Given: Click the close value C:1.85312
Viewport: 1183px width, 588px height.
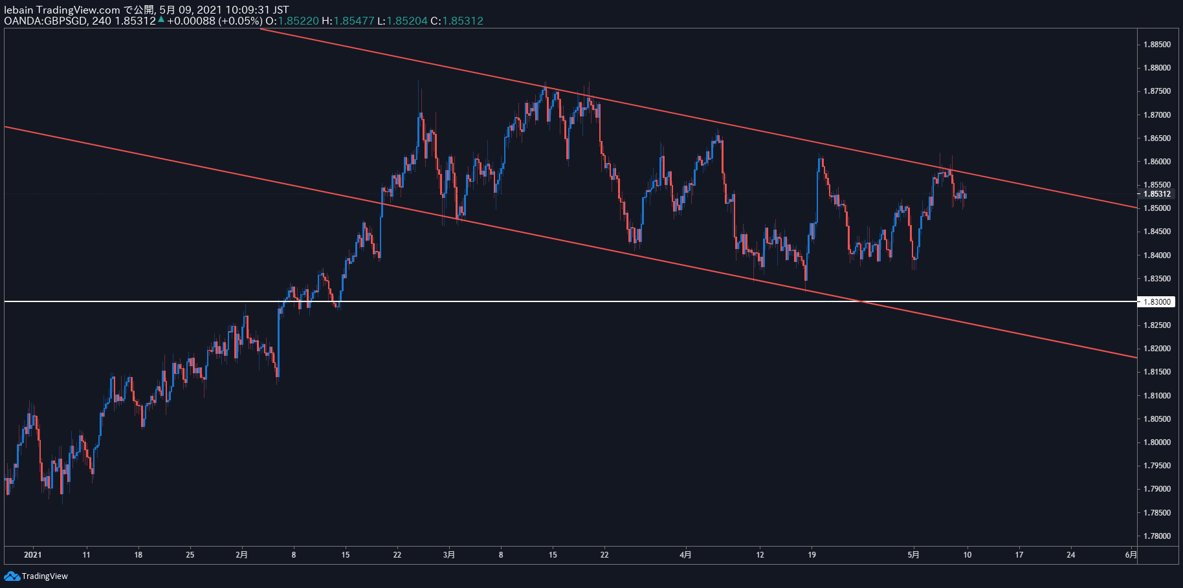Looking at the screenshot, I should coord(457,21).
